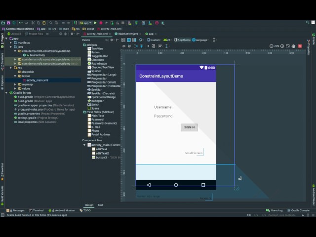The width and height of the screenshot is (316, 237).
Task: Sync the project with the refresh icon
Action: [14, 23]
